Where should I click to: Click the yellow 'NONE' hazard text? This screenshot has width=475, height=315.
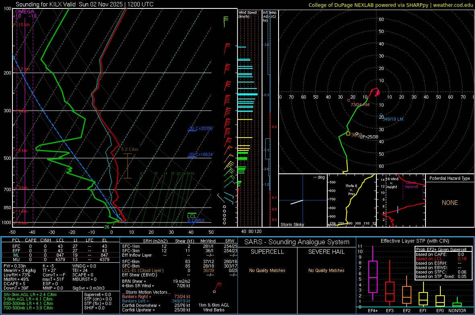[x=450, y=203]
